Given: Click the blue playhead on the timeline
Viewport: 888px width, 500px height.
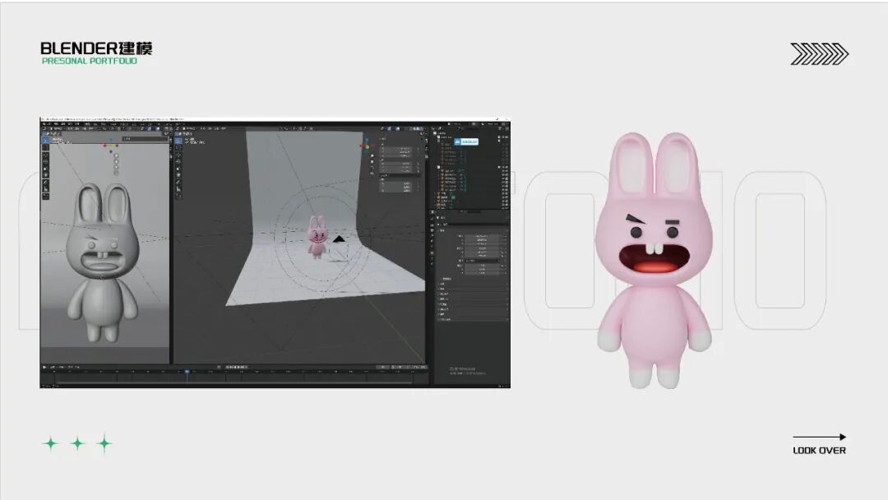Looking at the screenshot, I should (x=187, y=372).
